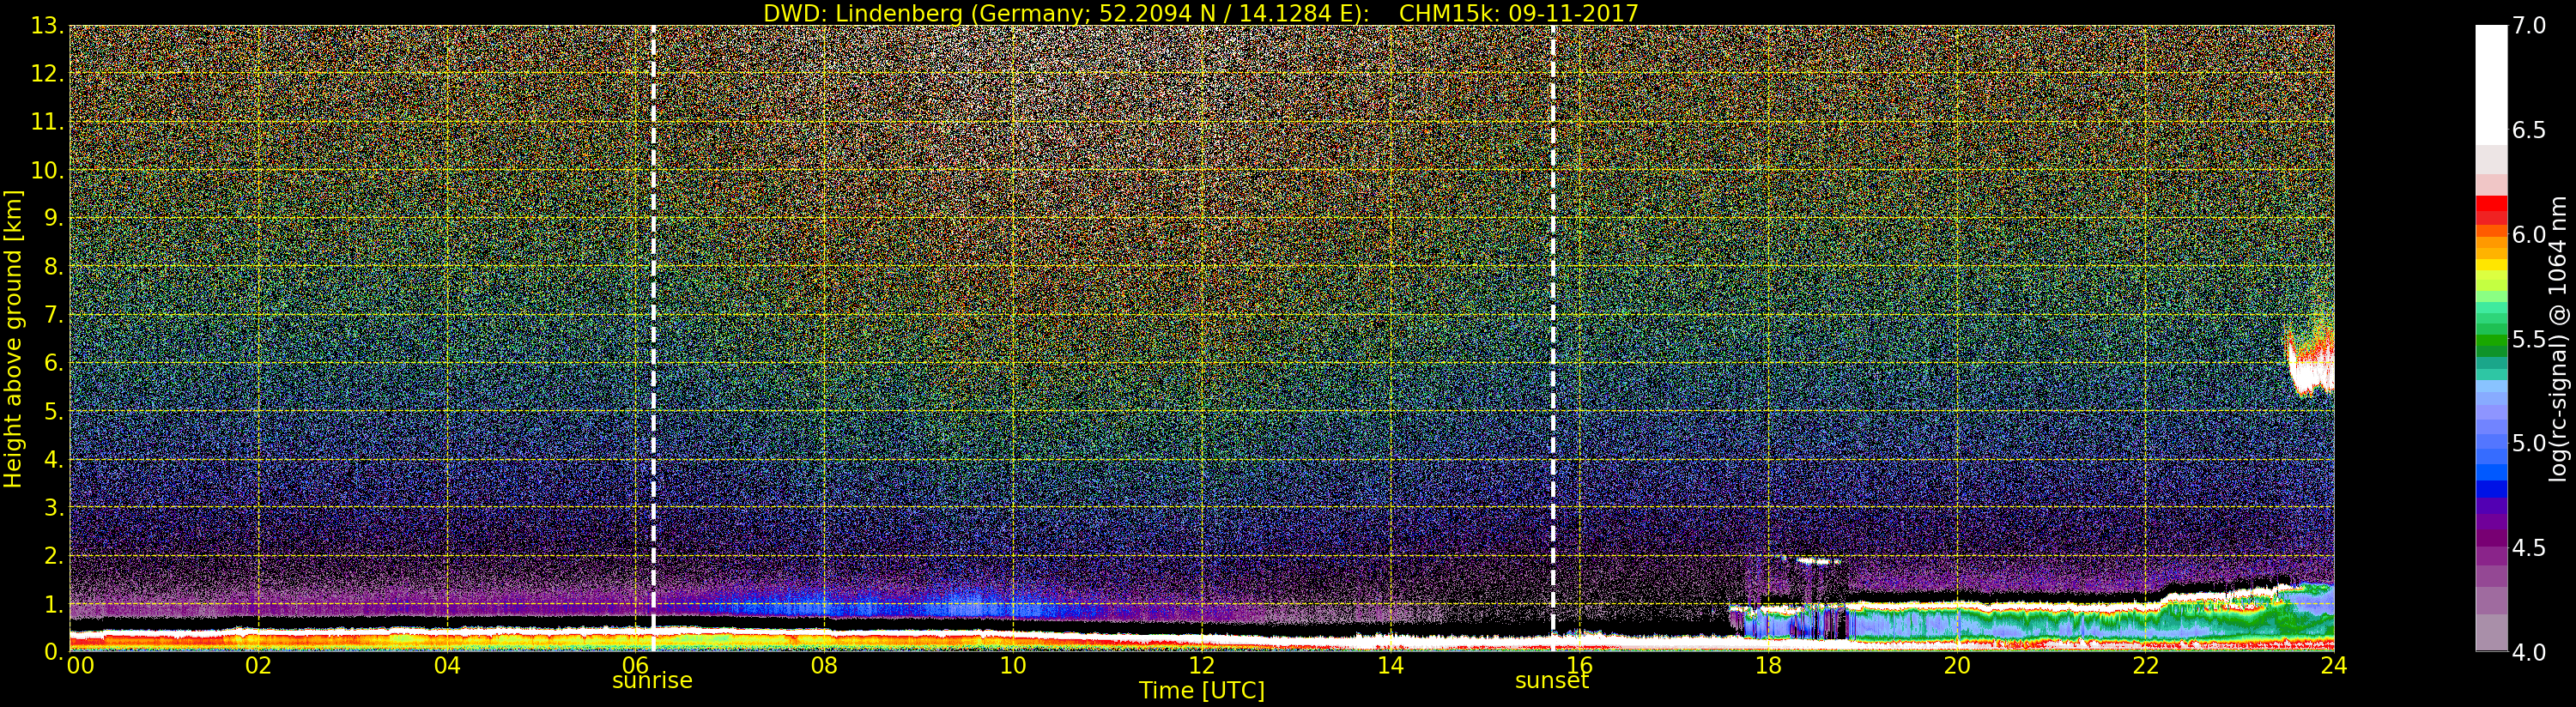The image size is (2576, 707).
Task: Click the 'sunrise' label below the time axis
Action: [652, 681]
